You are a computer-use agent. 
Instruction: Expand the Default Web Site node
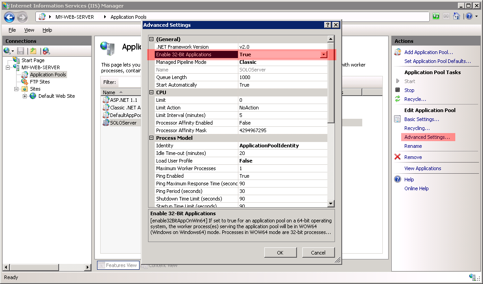coord(25,96)
